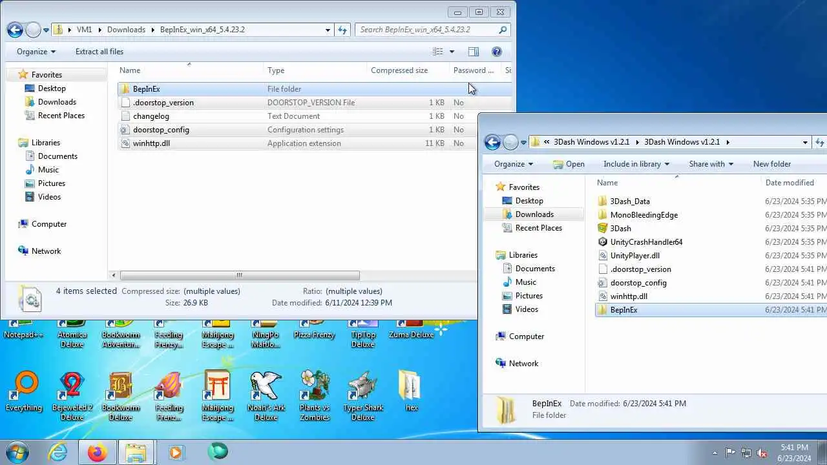Open Include in library menu
This screenshot has height=465, width=827.
coord(636,164)
